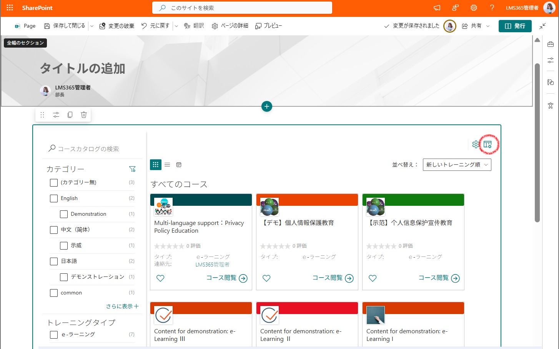The image size is (559, 349).
Task: Open ページの詳細 in toolbar
Action: [230, 26]
